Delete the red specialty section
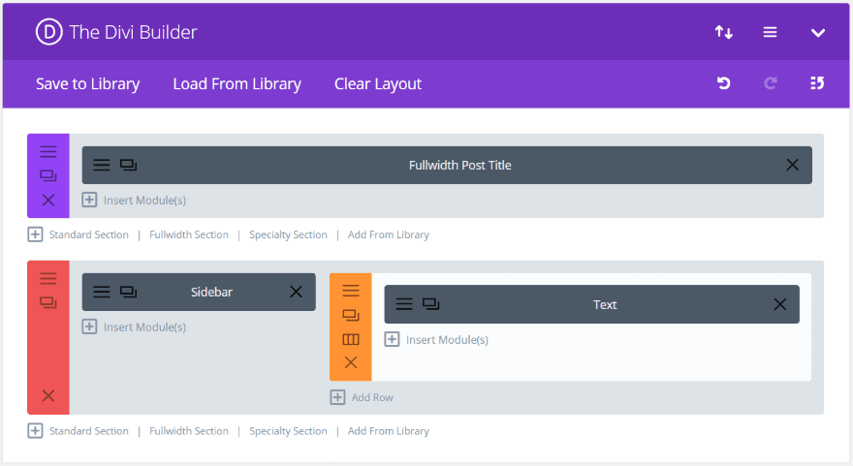The height and width of the screenshot is (466, 853). [x=48, y=395]
